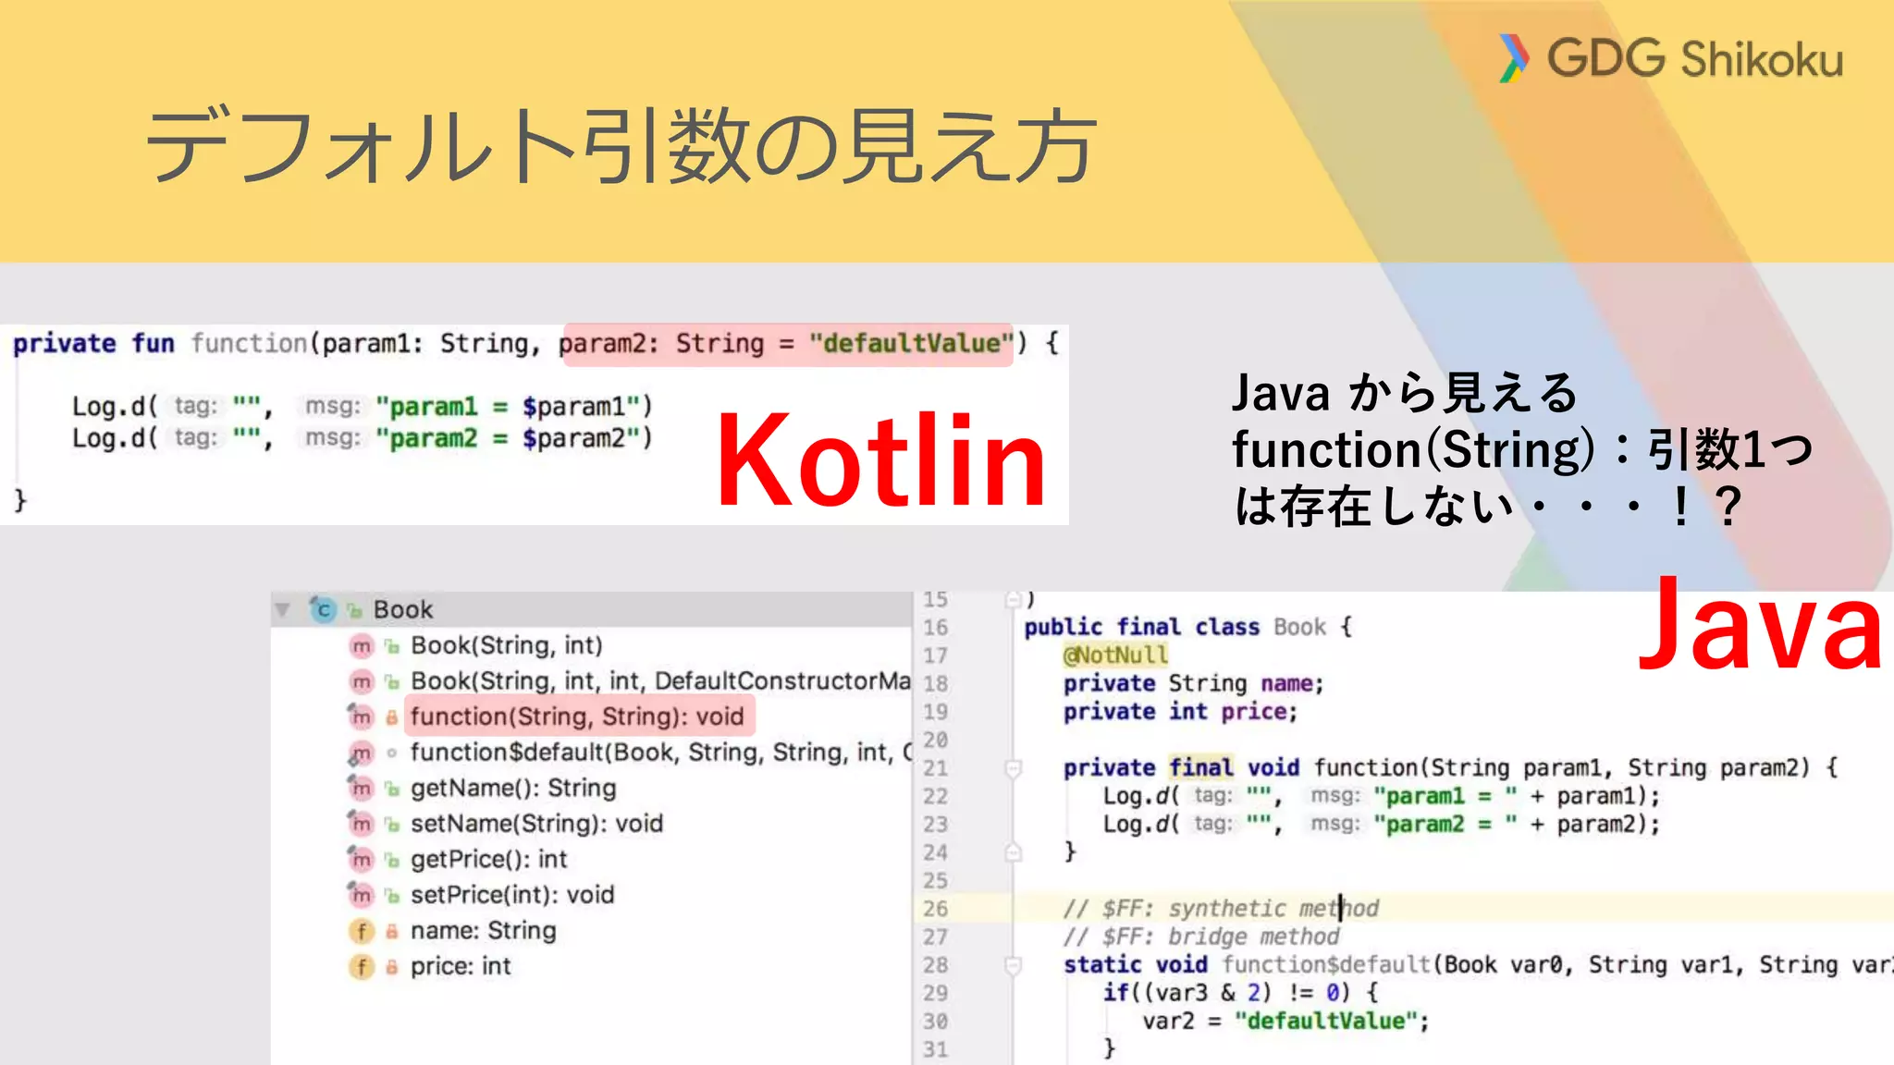Viewport: 1894px width, 1065px height.
Task: Click the private lock icon on price: int
Action: click(392, 967)
